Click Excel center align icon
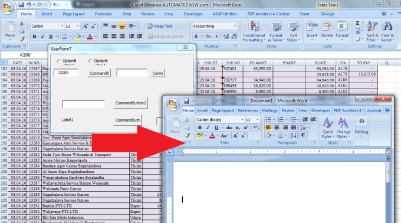The height and width of the screenshot is (223, 401). coord(114,37)
